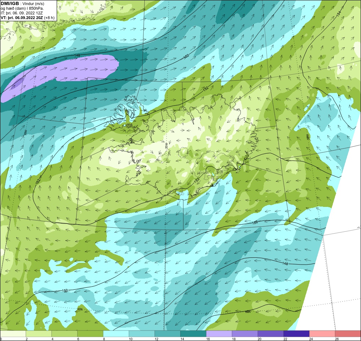Image resolution: width=361 pixels, height=341 pixels.
Task: Click the 30W longitude label on the left
Action: pyautogui.click(x=26, y=132)
